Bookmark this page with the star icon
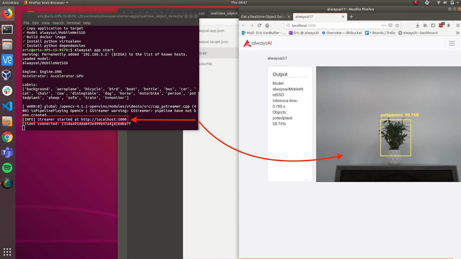Viewport: 461px width, 259px height. click(397, 25)
